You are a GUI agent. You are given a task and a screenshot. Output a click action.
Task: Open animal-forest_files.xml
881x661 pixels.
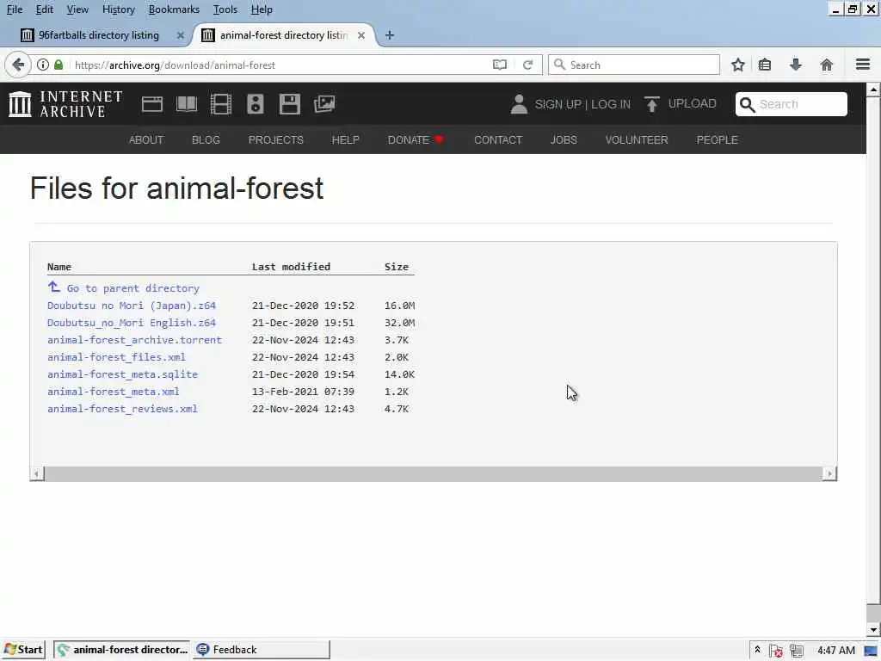coord(116,357)
